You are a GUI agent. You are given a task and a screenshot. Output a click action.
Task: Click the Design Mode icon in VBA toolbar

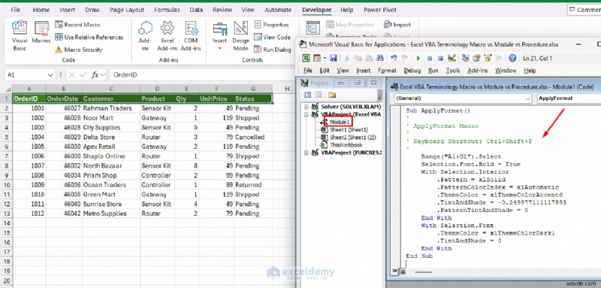point(452,59)
